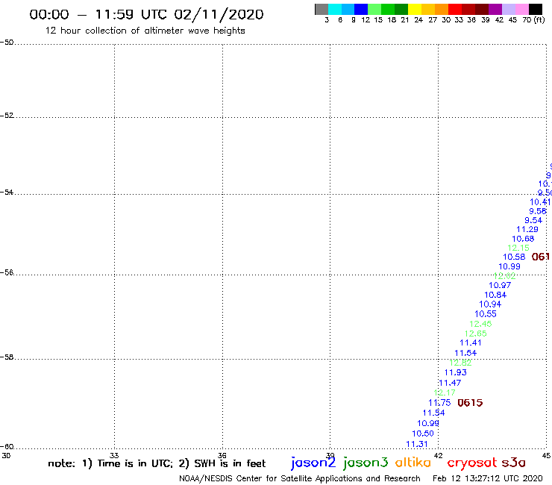Click the 's3a' satellite legend label
The width and height of the screenshot is (552, 485).
[x=513, y=463]
